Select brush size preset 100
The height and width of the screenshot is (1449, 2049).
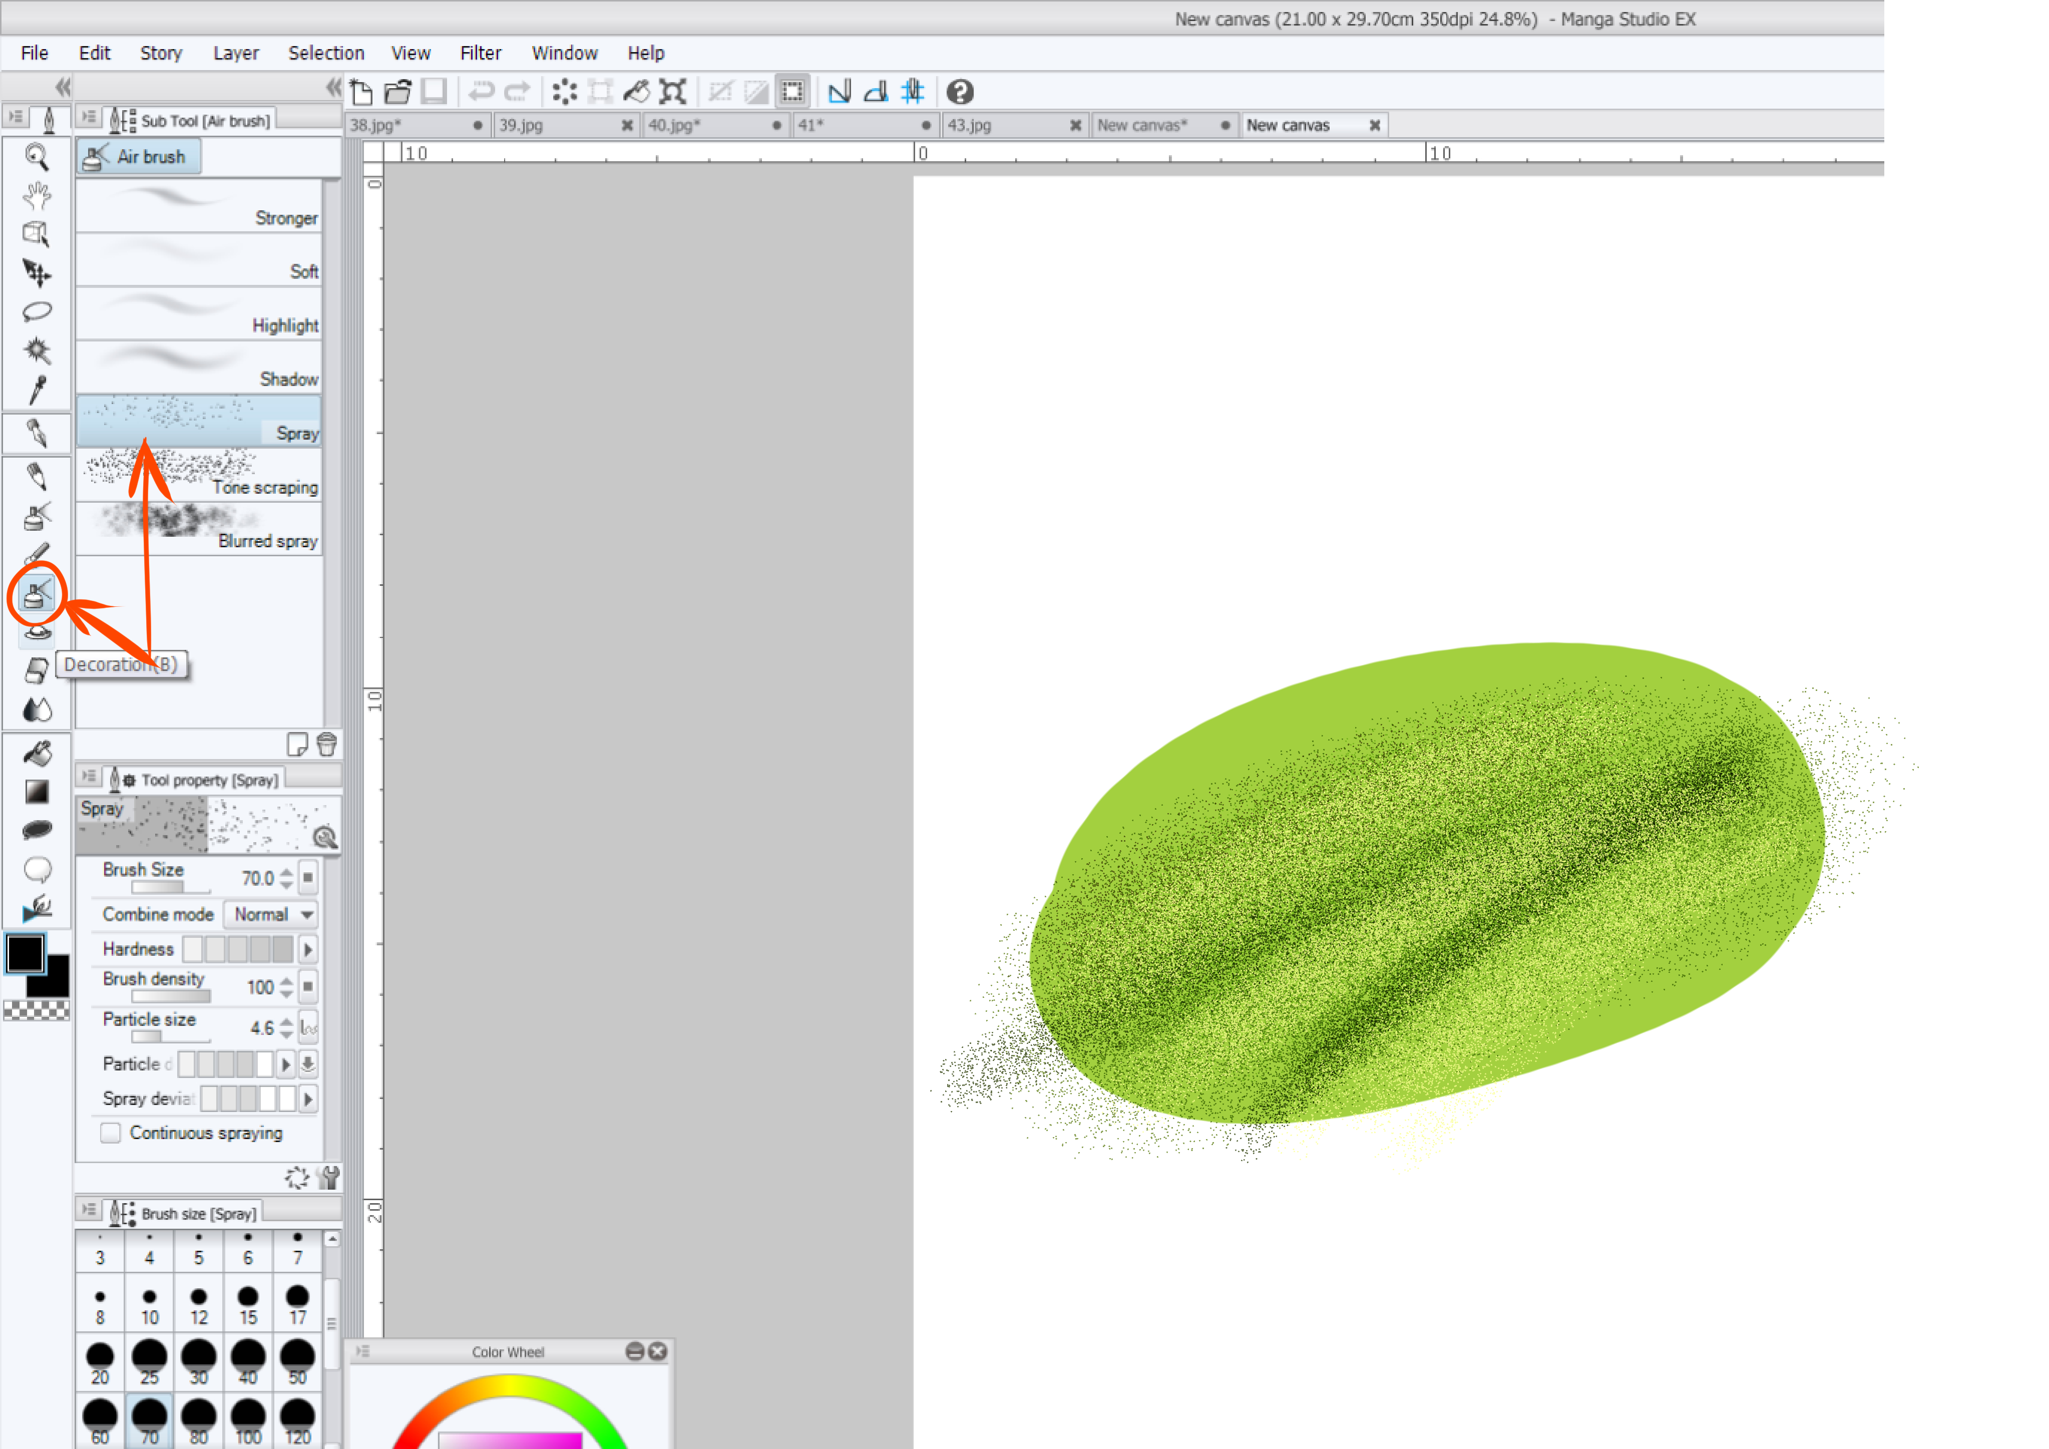[x=248, y=1420]
